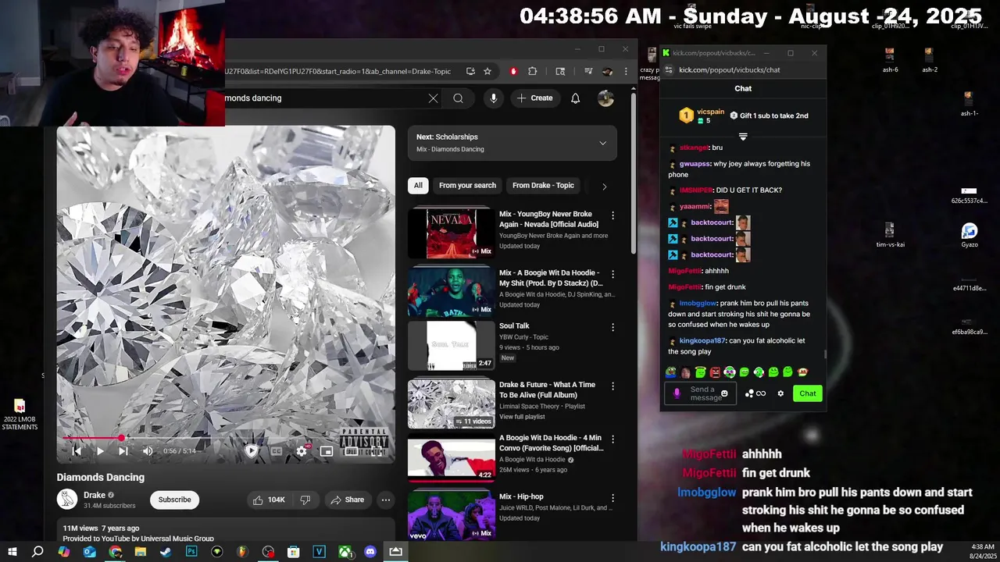Select the All filter chip
This screenshot has width=1000, height=562.
[x=418, y=186]
